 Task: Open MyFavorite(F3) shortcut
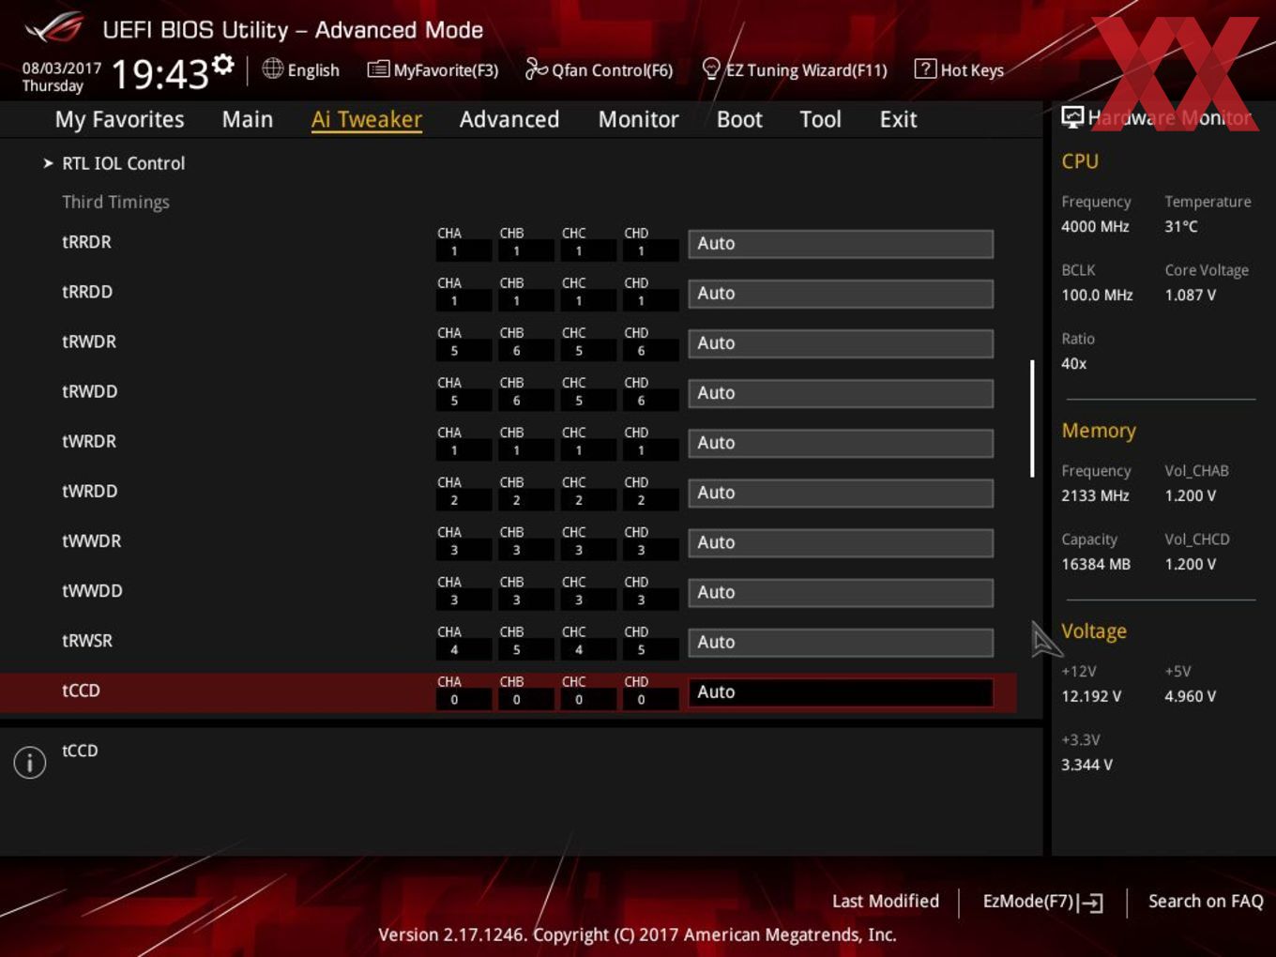point(446,70)
